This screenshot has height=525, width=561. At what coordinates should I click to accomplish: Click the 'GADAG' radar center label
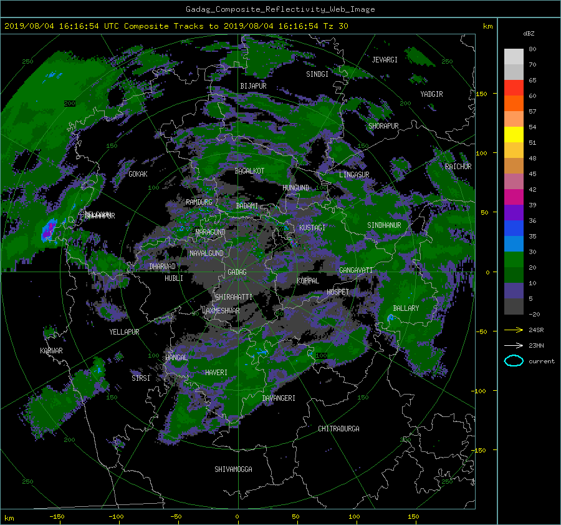click(237, 272)
